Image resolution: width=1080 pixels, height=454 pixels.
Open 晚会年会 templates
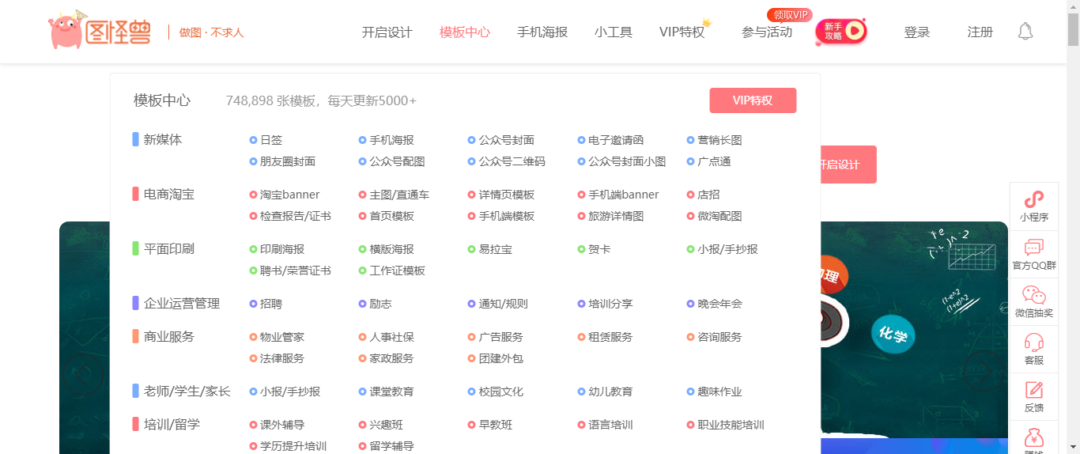(x=719, y=304)
